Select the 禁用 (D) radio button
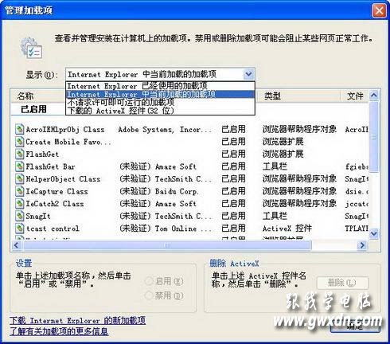 pos(149,295)
